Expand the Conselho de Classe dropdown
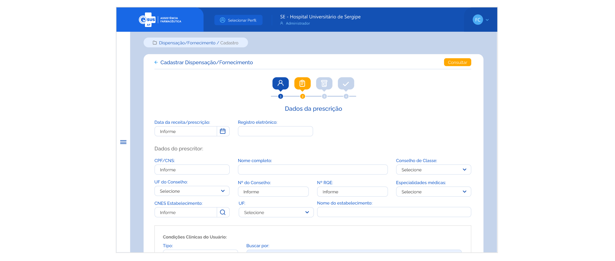 [x=433, y=170]
